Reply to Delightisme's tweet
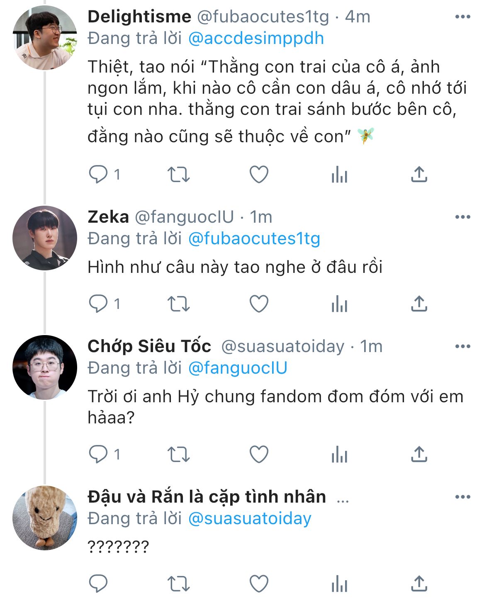This screenshot has height=598, width=489. 98,175
